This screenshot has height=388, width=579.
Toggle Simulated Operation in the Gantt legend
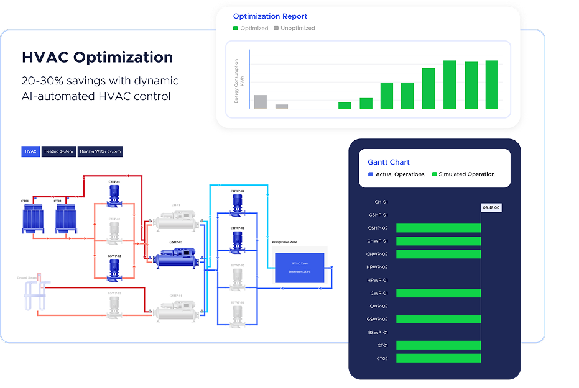click(463, 174)
